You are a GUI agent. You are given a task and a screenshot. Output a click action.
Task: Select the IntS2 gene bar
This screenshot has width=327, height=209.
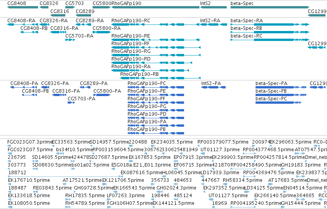(x=213, y=7)
